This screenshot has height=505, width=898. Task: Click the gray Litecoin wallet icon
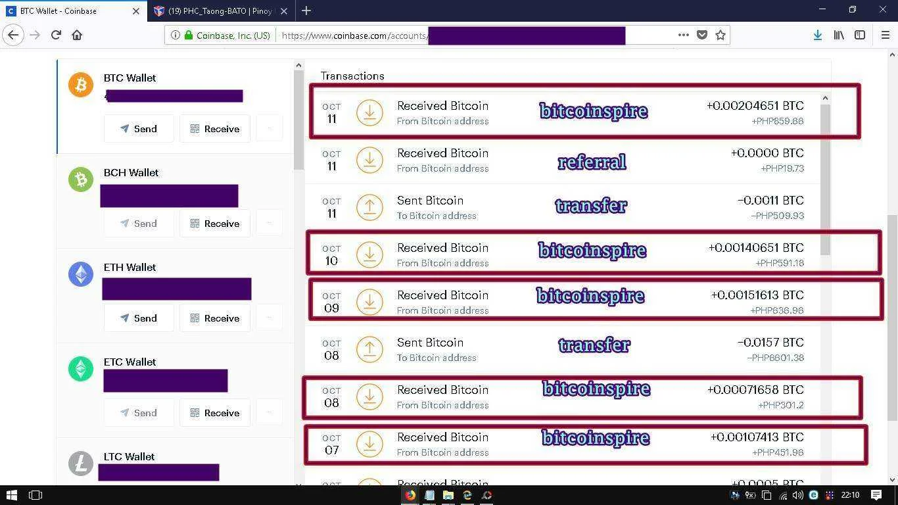(81, 464)
